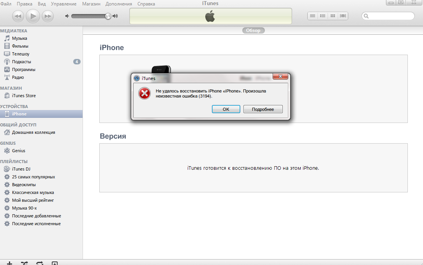Mute volume with the small speaker icon
This screenshot has width=423, height=265.
[x=67, y=16]
